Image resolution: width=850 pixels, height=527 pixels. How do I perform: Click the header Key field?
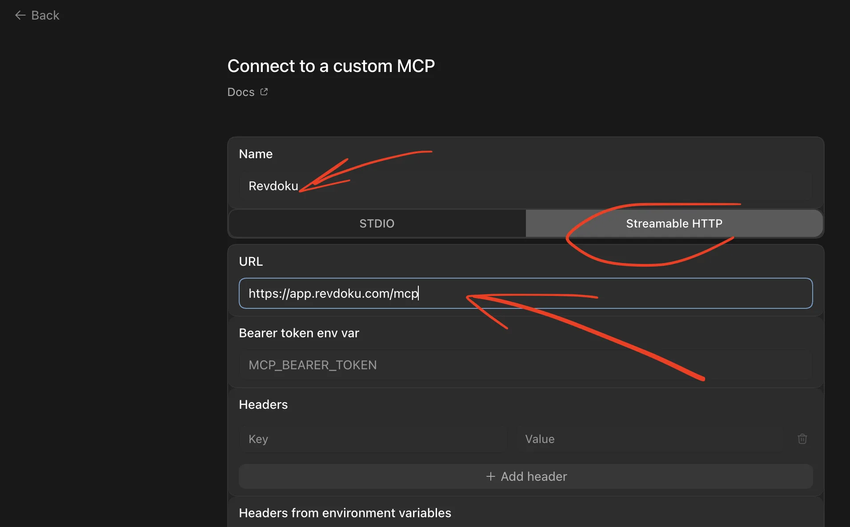373,439
